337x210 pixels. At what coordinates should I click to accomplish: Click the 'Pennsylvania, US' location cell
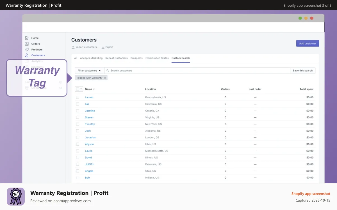(x=156, y=97)
